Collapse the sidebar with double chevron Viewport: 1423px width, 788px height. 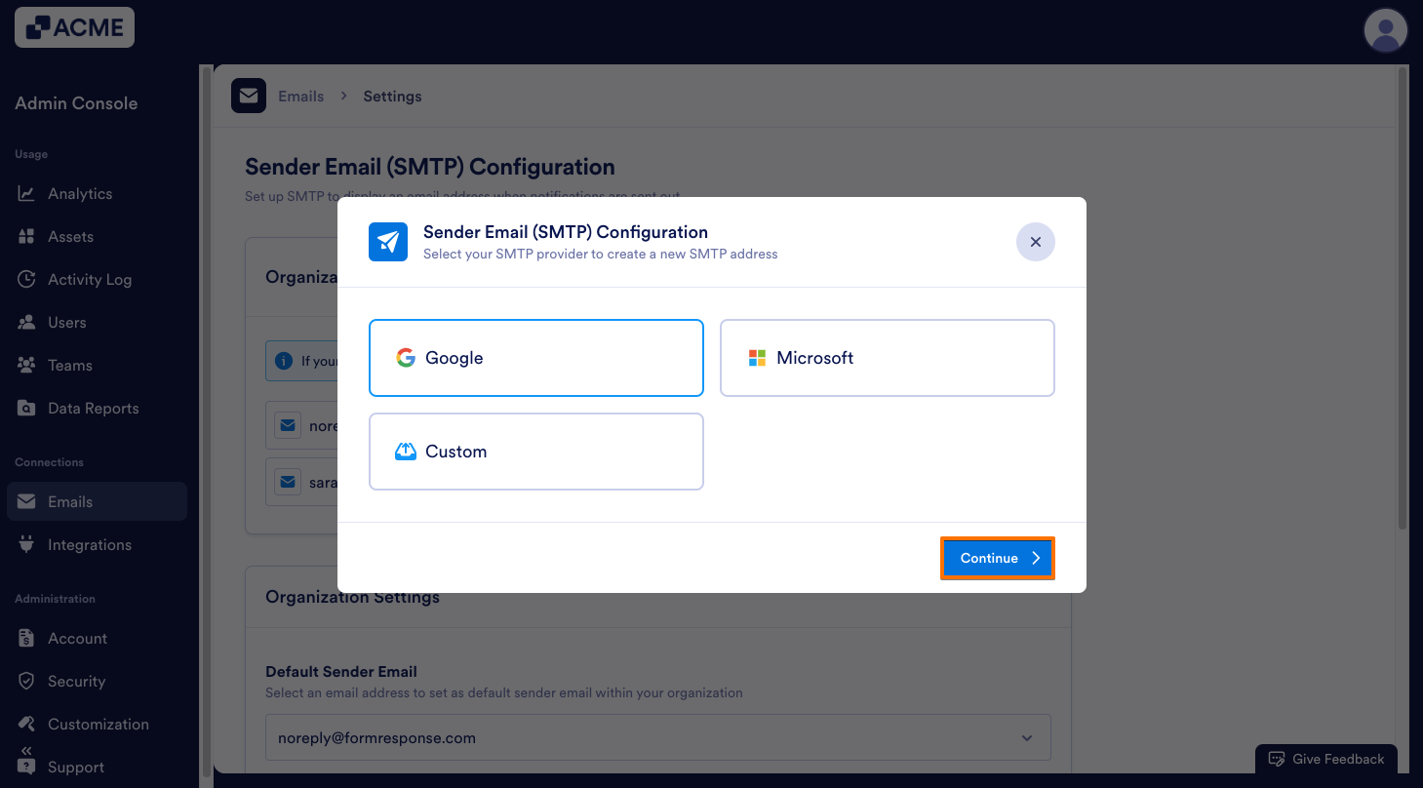(x=26, y=751)
